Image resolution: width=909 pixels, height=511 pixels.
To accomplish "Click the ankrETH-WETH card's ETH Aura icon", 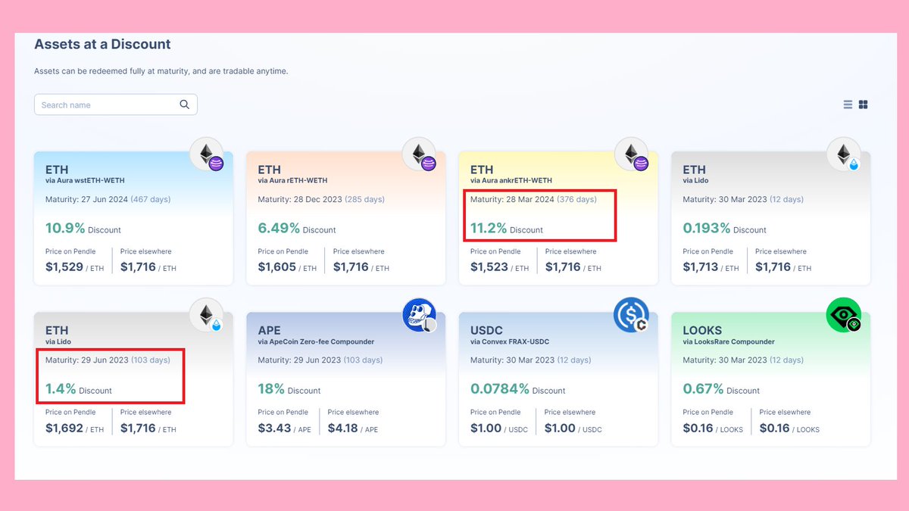I will [631, 154].
